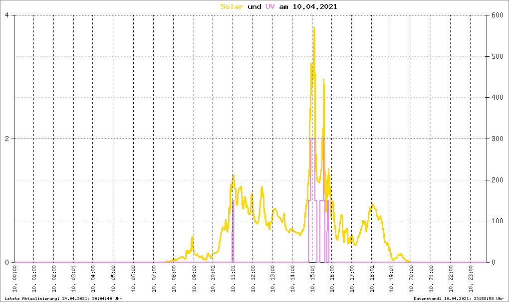The height and width of the screenshot is (302, 509).
Task: Click the time label '10. 12:00'
Action: coord(253,279)
